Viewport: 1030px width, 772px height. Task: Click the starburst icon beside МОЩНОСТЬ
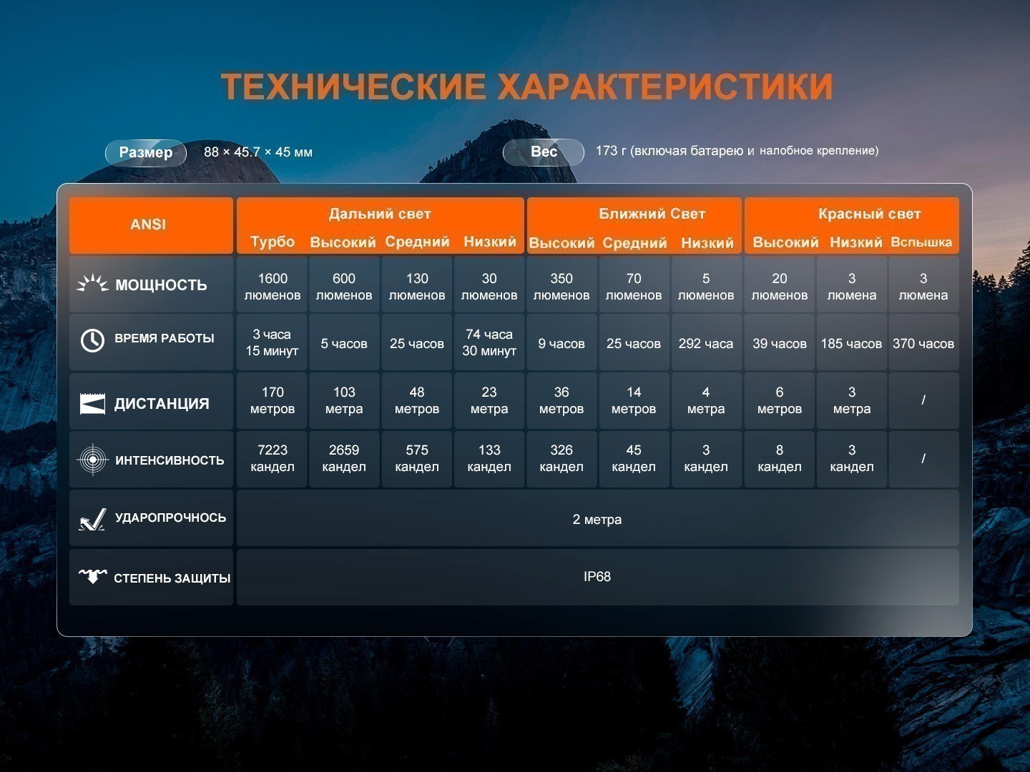[92, 284]
